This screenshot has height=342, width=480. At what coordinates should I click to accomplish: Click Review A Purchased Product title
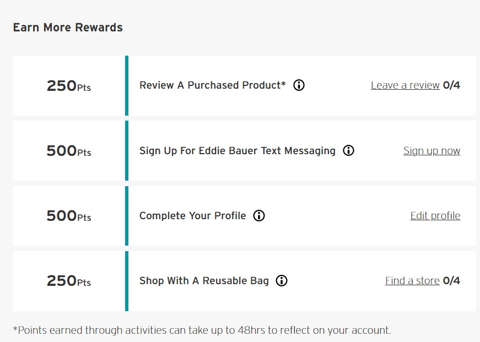(213, 85)
